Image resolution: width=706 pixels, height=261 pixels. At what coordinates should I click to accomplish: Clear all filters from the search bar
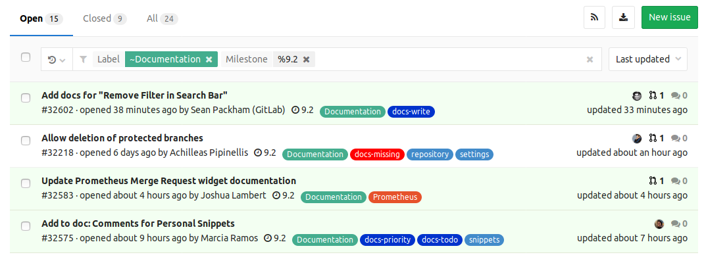[x=590, y=59]
